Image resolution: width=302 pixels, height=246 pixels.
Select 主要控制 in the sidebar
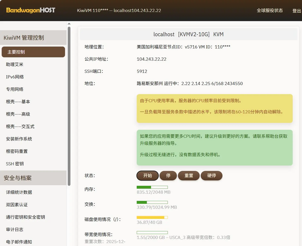tap(33, 52)
